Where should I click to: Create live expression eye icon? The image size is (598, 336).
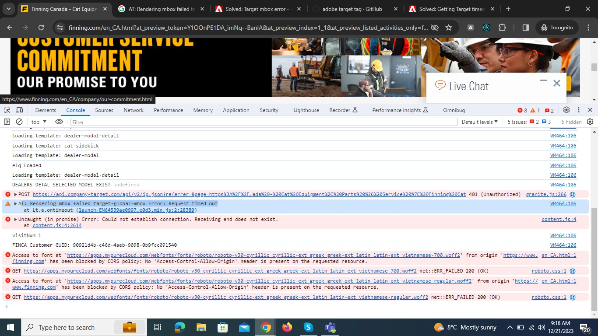(59, 122)
